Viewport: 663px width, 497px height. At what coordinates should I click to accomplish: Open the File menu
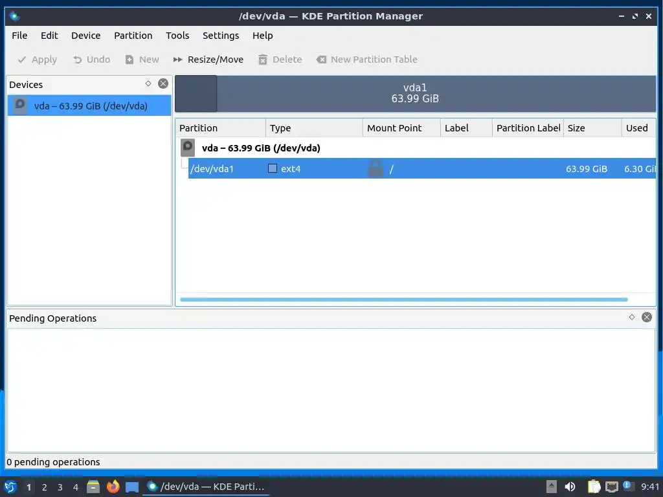coord(19,36)
